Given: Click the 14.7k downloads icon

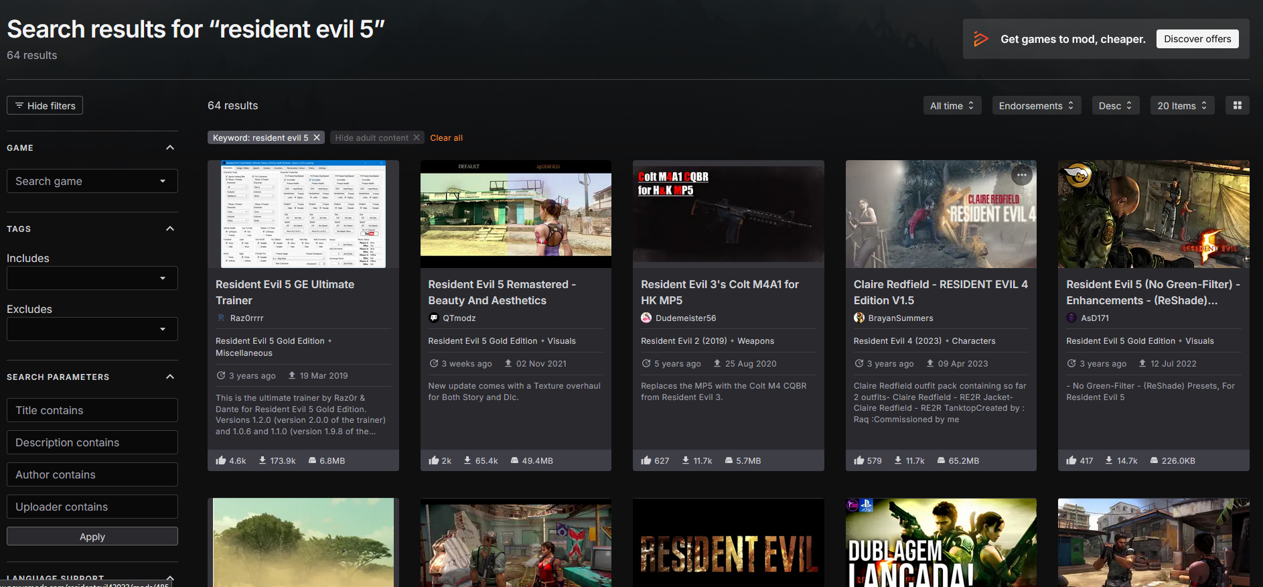Looking at the screenshot, I should pos(1109,460).
